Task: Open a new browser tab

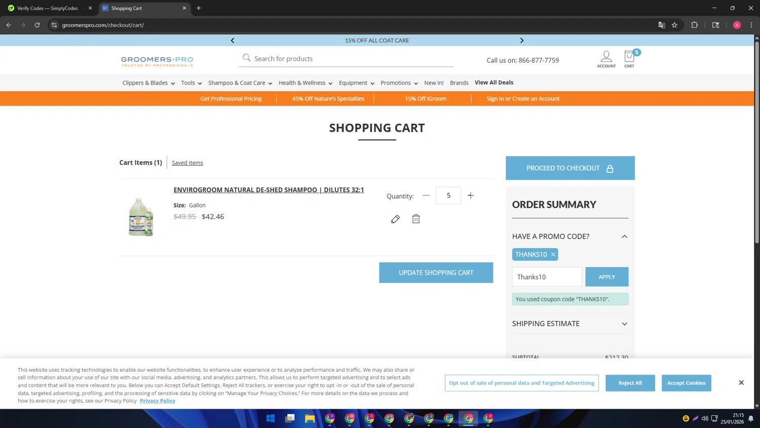Action: (199, 8)
